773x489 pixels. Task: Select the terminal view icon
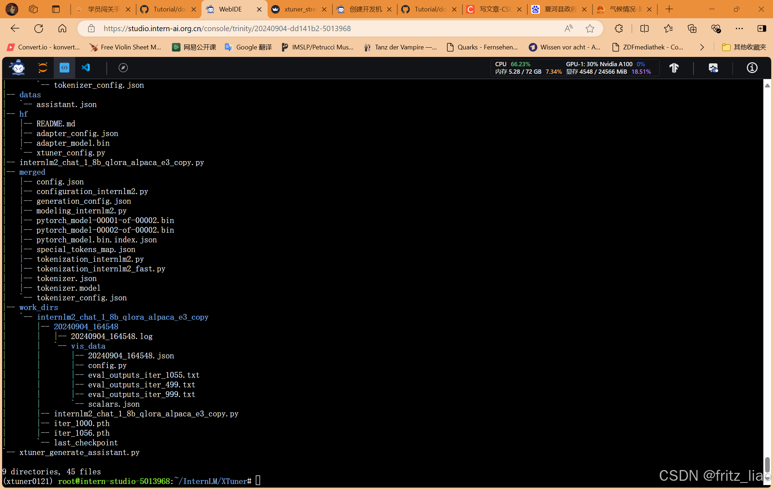pos(64,68)
